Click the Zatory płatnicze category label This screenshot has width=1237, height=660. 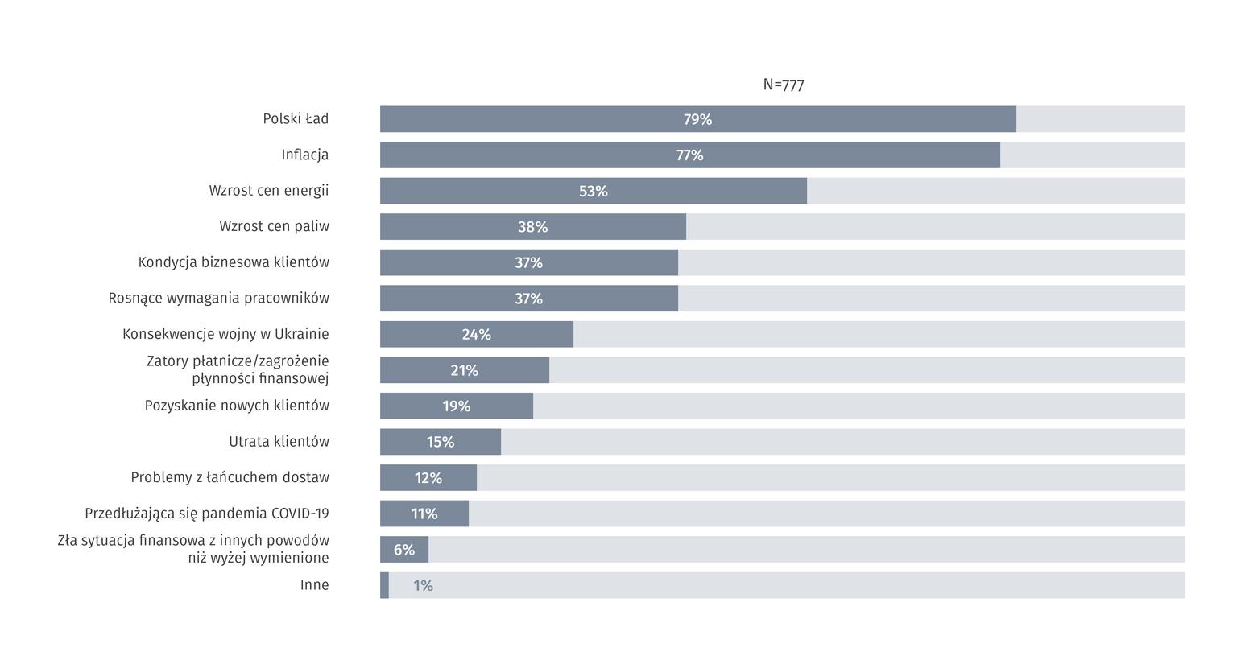pos(238,369)
